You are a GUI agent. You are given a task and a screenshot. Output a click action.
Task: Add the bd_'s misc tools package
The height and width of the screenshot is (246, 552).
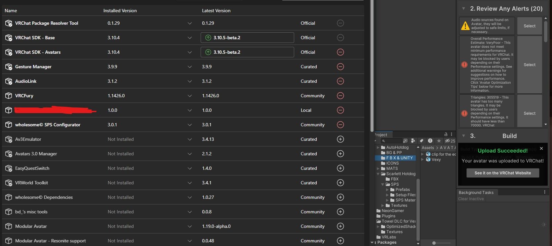click(x=340, y=212)
